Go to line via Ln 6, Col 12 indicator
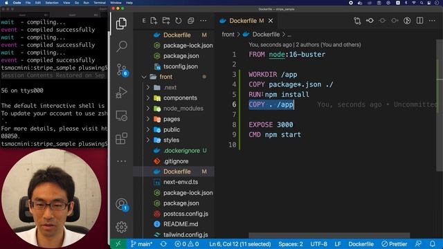This screenshot has width=443, height=249. point(240,244)
